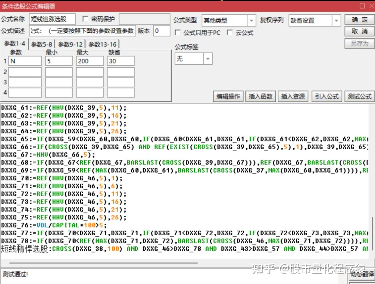This screenshot has width=375, height=284.
Task: Click parameter 1 name field N
Action: pos(25,61)
